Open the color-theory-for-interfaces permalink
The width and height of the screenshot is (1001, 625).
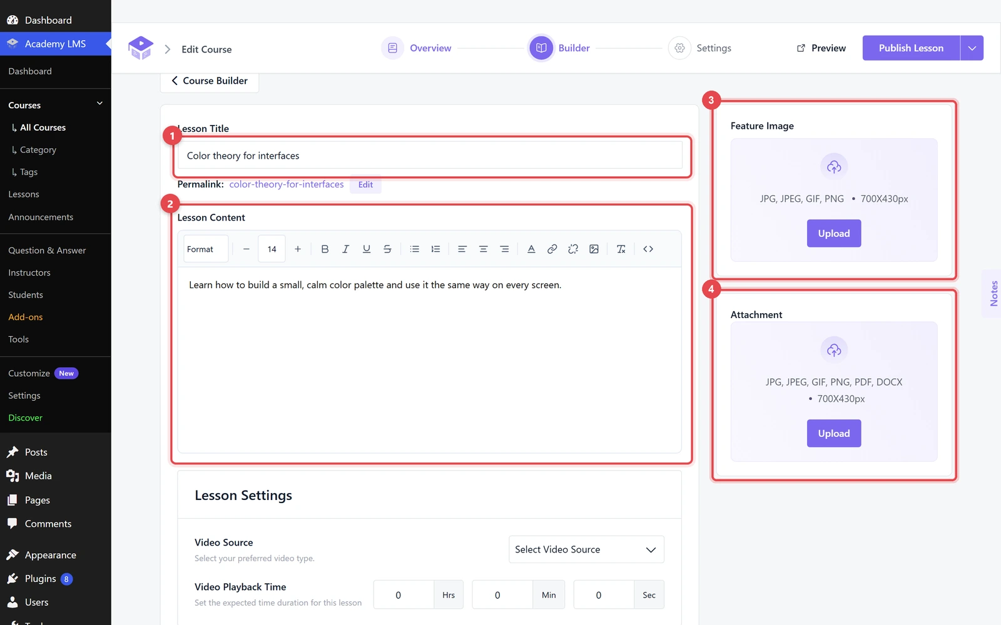(287, 184)
